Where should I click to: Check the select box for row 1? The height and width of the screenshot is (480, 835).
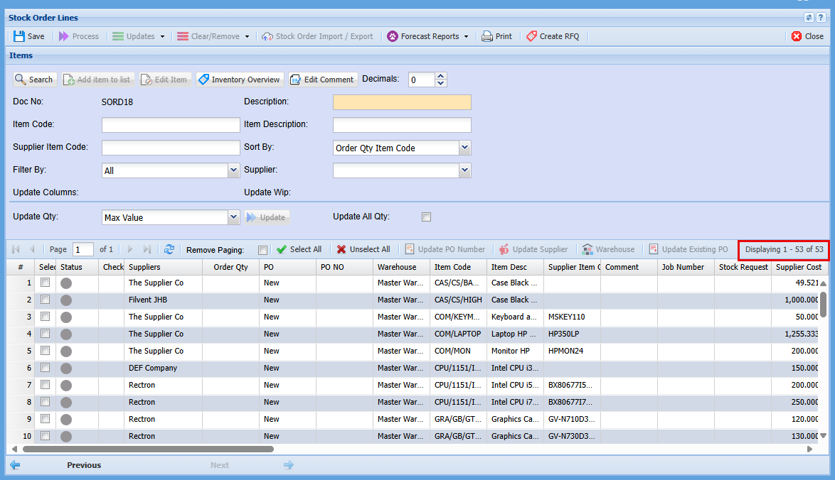pyautogui.click(x=46, y=283)
